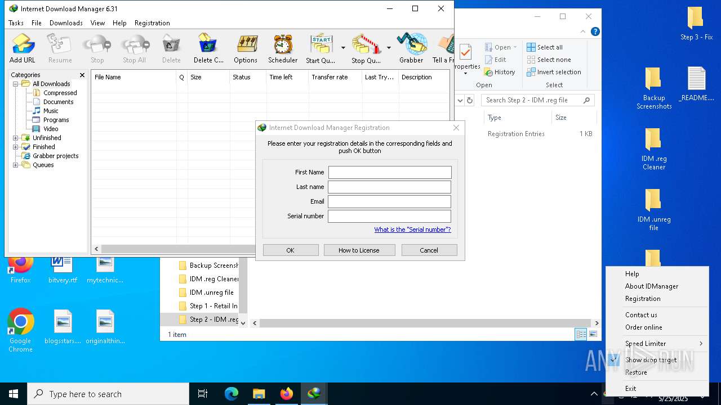721x405 pixels.
Task: Open the Help menu in menu bar
Action: [119, 23]
